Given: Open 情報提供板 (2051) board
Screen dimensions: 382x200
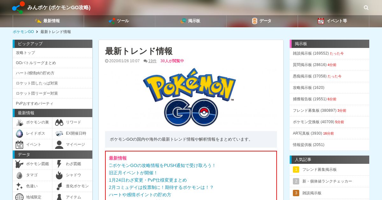Looking at the screenshot, I should [x=329, y=145].
